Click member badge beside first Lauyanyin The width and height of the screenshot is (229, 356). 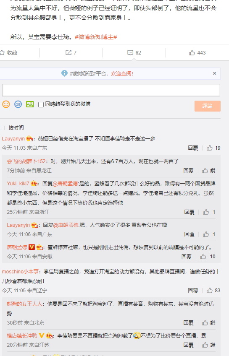(29, 138)
